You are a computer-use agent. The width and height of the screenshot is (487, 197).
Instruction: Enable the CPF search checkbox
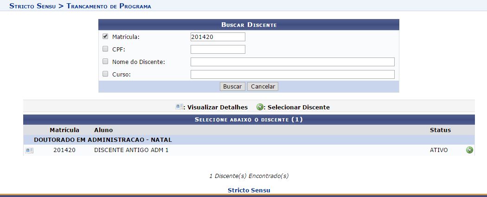(x=105, y=49)
